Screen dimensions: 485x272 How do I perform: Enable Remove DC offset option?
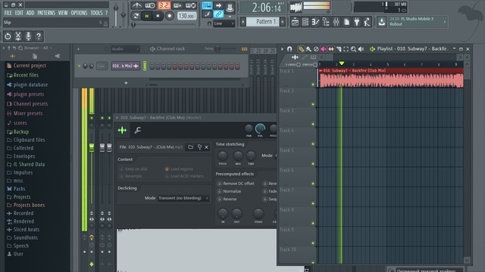[236, 183]
